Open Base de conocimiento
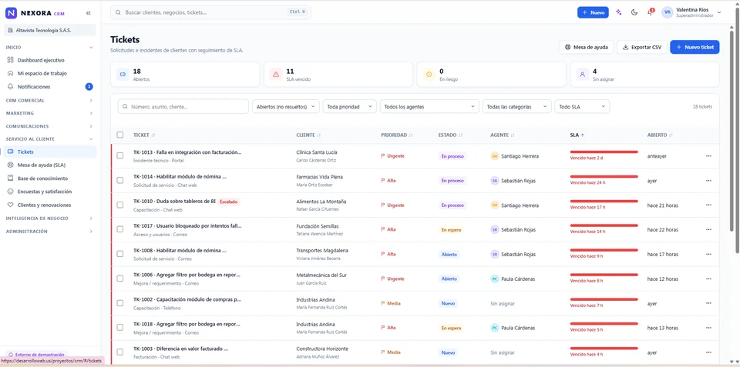The height and width of the screenshot is (367, 740). pyautogui.click(x=50, y=178)
